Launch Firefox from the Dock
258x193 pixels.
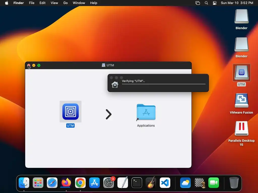(66, 183)
